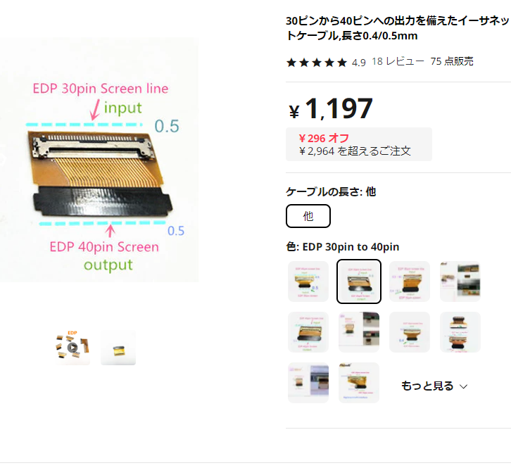The image size is (511, 475).
Task: Click the 4.9 rating score
Action: coord(359,62)
